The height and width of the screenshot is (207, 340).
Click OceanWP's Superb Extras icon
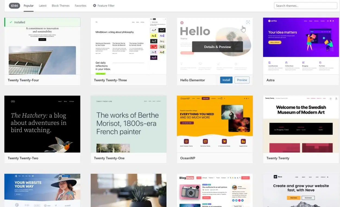[243, 141]
